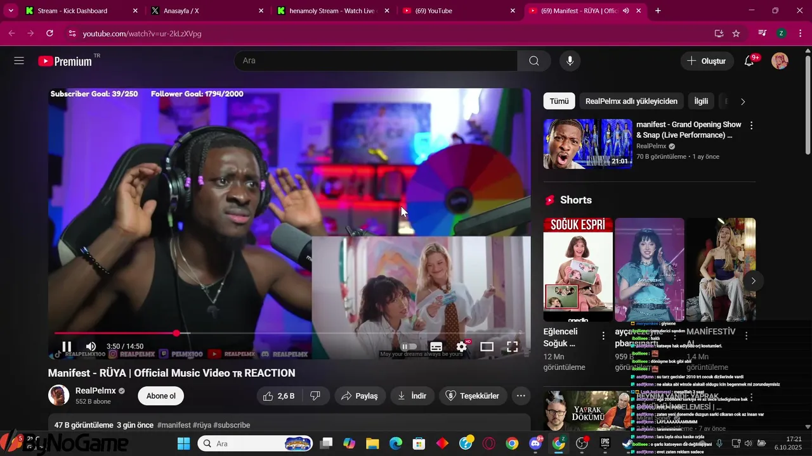This screenshot has width=812, height=456.
Task: Enter fullscreen mode on the video
Action: (512, 346)
